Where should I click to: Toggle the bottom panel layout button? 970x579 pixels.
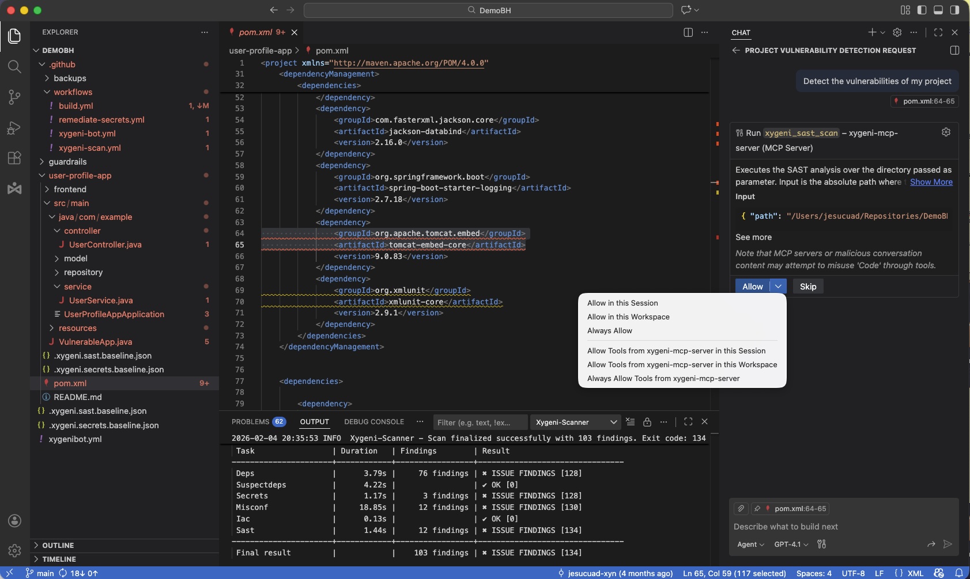[x=938, y=10]
